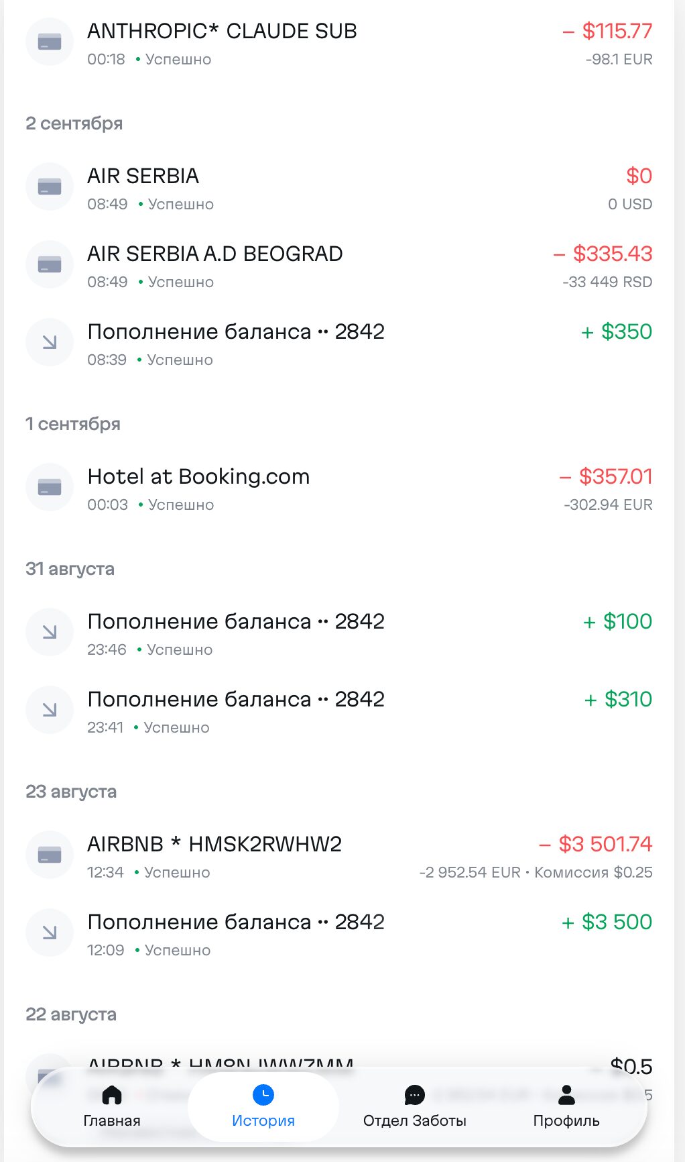Tap arrow icon of $3 500 top-up
Screen dimensions: 685x1162
point(50,933)
